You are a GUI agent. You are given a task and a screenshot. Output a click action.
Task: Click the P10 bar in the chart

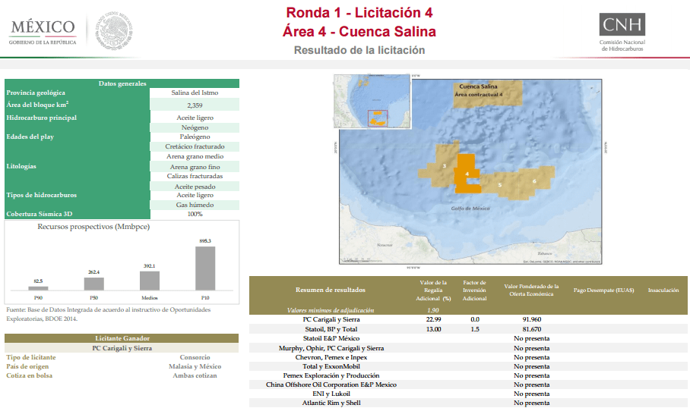(x=205, y=268)
